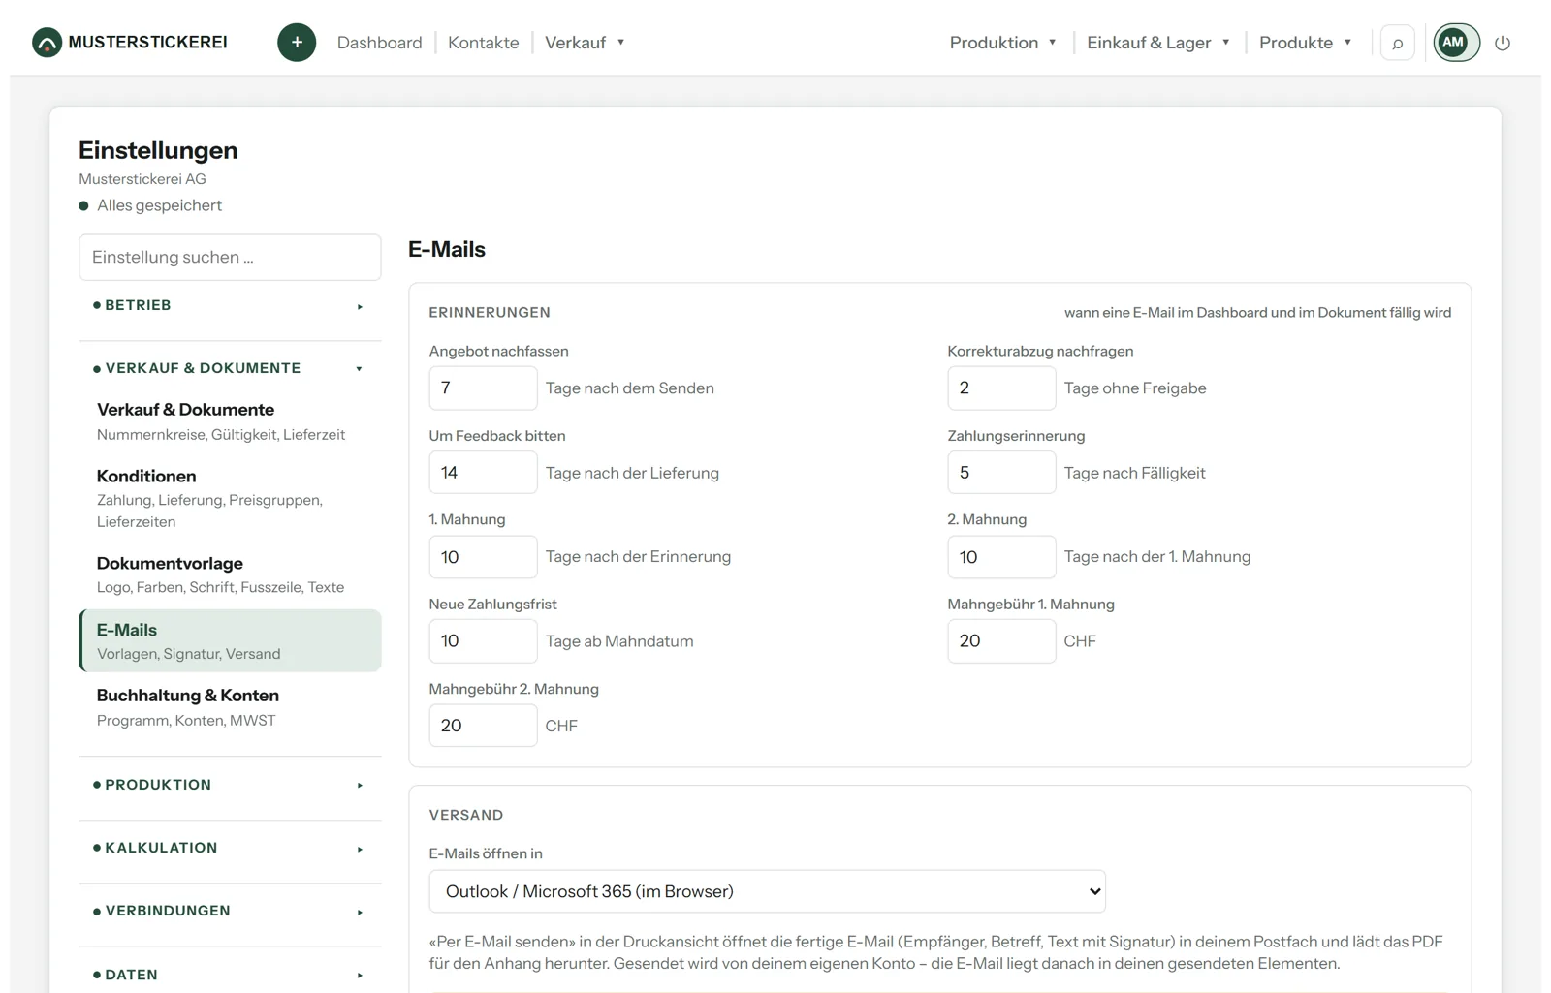Click the 2. Mahnung days field
Viewport: 1551px width, 993px height.
[1001, 557]
